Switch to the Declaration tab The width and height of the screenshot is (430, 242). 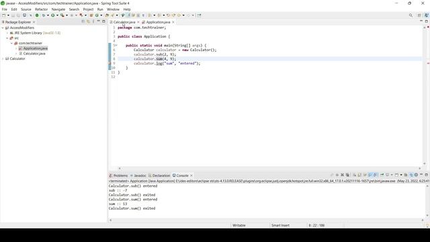pos(161,175)
